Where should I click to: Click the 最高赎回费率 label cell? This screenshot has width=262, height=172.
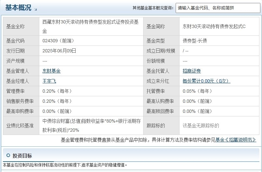(x=161, y=111)
